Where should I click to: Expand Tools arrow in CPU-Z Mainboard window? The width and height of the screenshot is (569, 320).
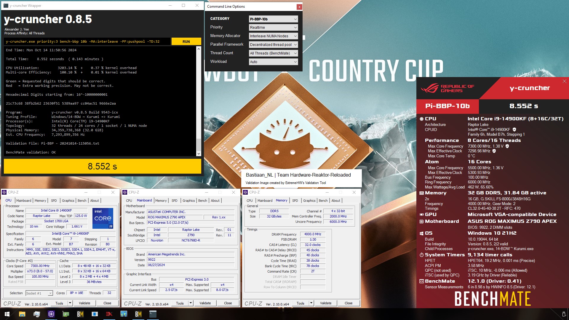pos(191,303)
